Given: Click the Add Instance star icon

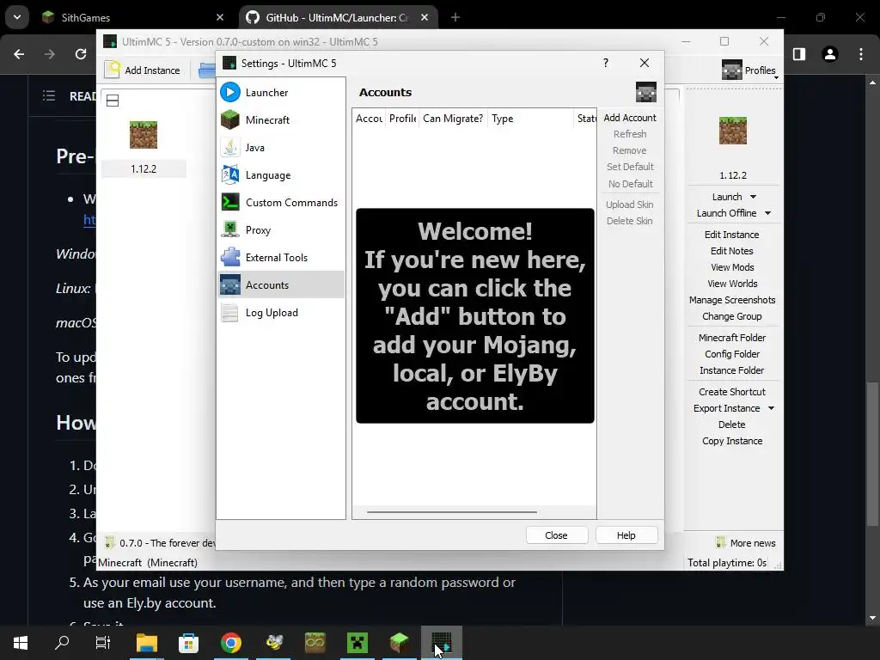Looking at the screenshot, I should point(113,70).
